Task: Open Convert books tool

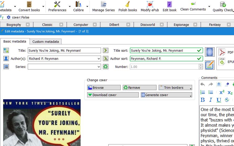Action: (x=29, y=7)
